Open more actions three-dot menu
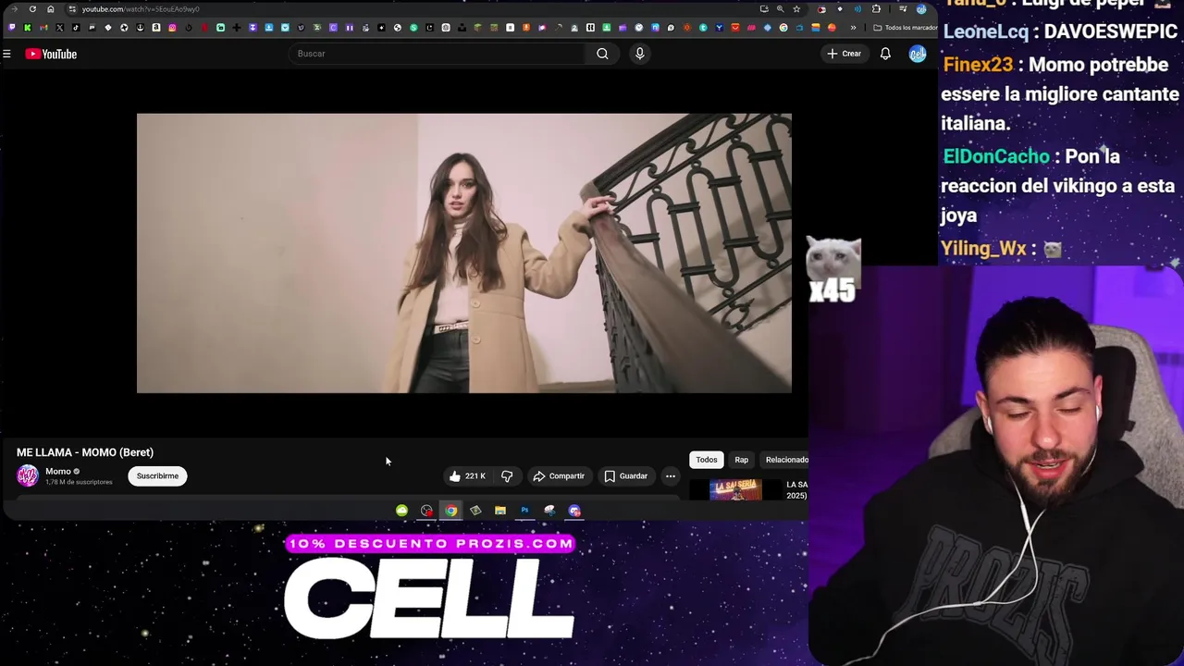 pos(671,476)
